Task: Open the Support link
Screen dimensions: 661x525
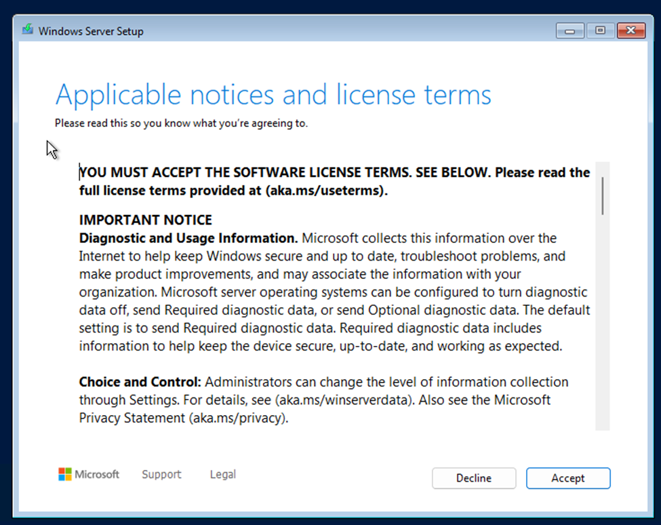Action: point(161,474)
